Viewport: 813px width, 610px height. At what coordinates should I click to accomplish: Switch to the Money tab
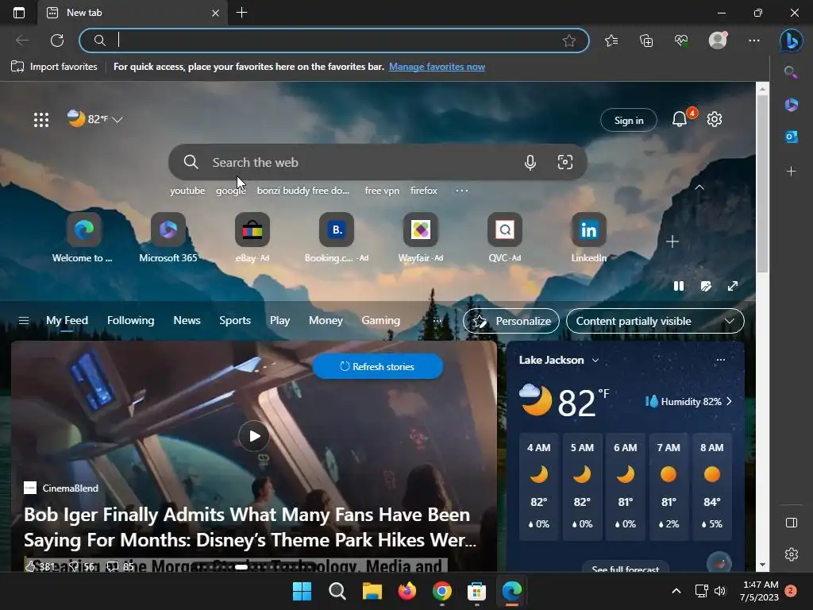point(326,321)
